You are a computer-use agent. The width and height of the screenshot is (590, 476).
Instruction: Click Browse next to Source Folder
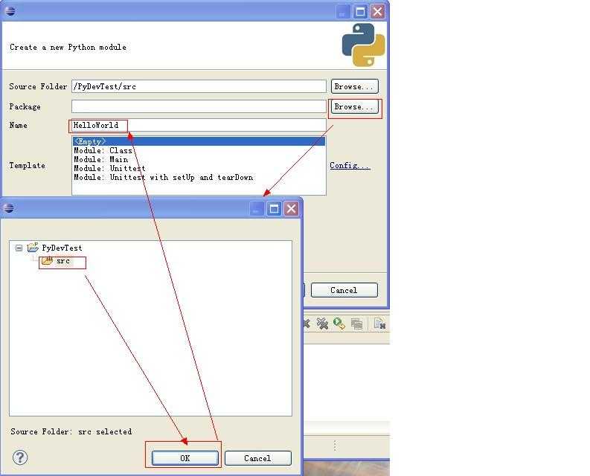354,86
